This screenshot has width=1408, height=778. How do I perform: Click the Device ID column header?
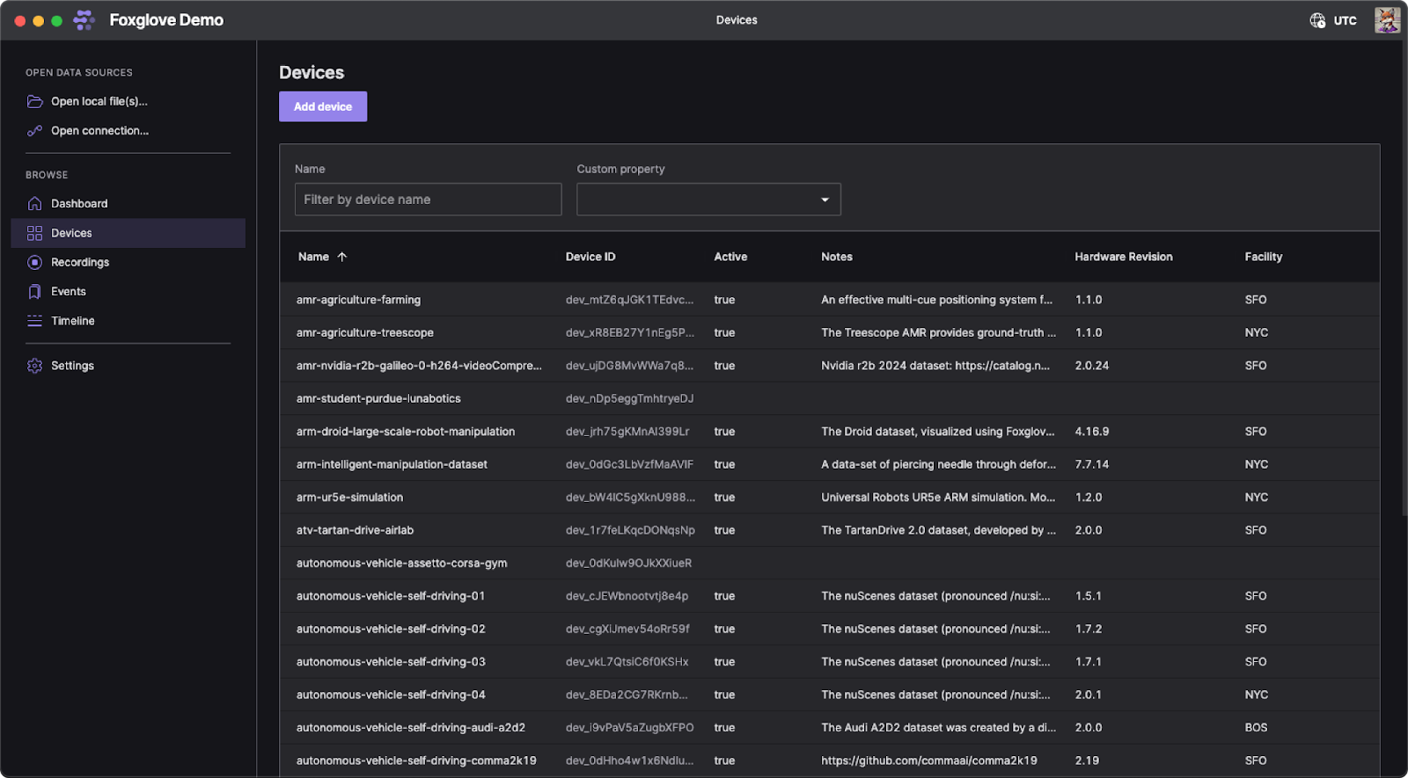pos(590,257)
